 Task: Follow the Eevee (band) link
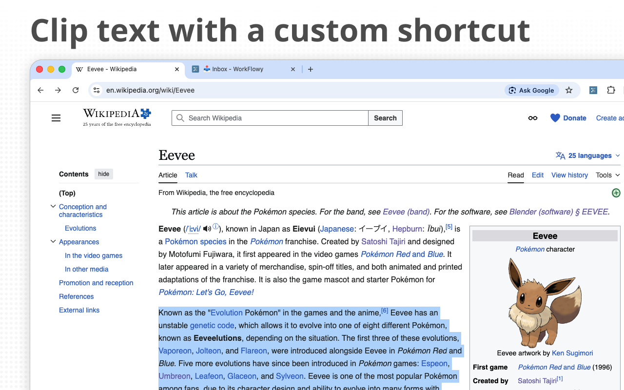[x=406, y=212]
